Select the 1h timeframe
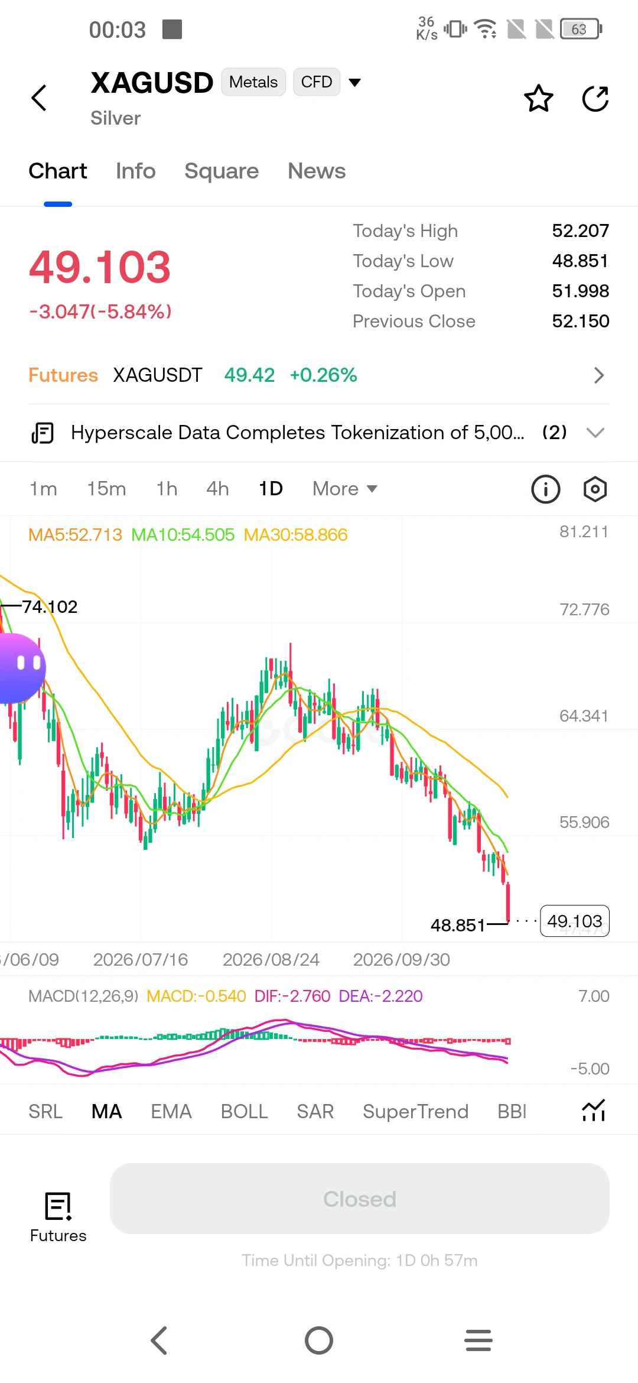 pos(167,489)
